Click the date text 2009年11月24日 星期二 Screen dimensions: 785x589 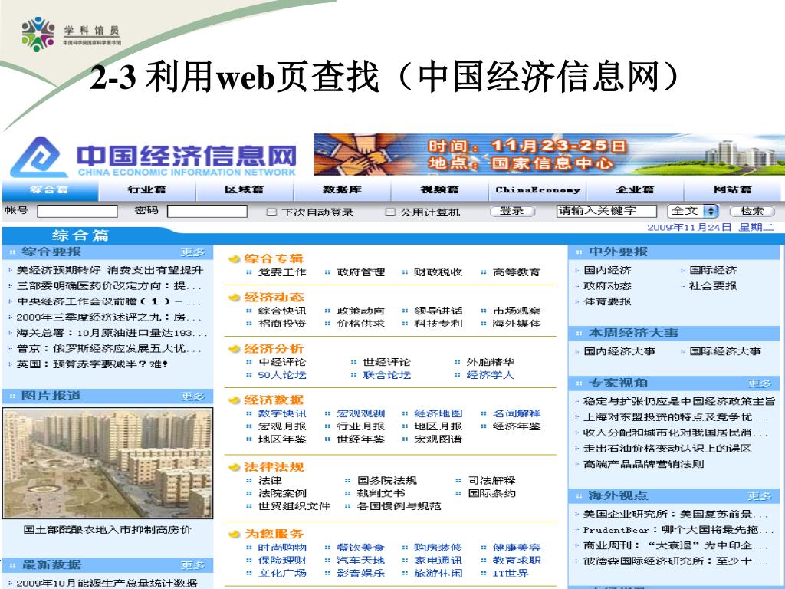711,227
